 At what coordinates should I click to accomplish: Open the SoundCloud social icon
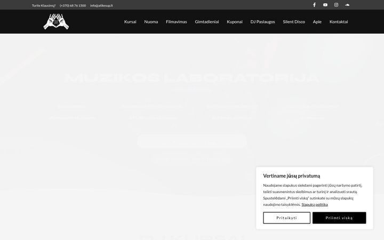pos(347,5)
